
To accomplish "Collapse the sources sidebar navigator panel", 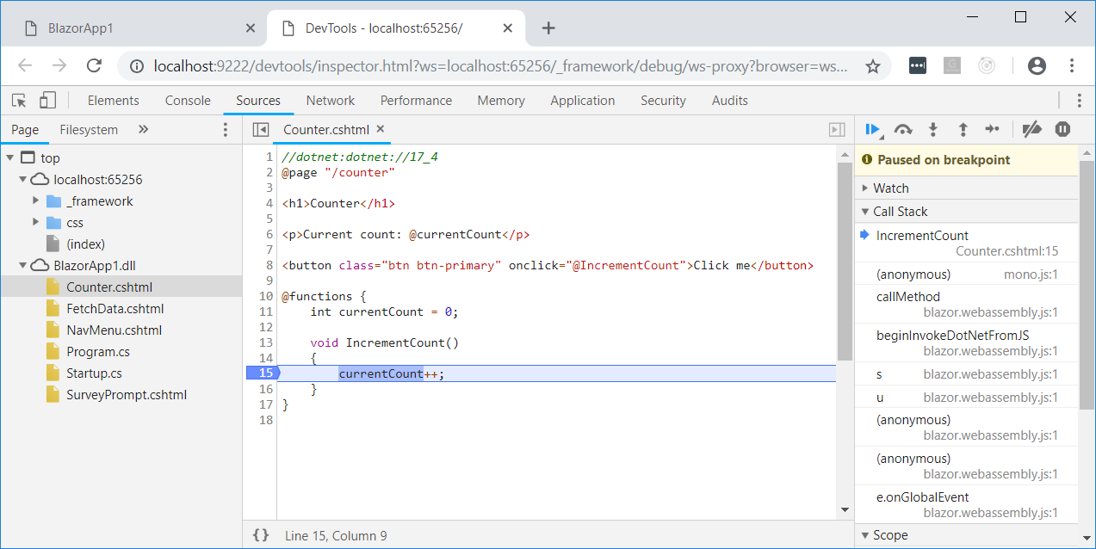I will 260,129.
